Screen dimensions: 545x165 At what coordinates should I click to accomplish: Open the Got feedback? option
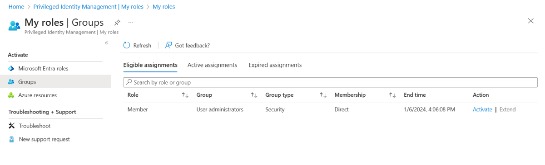(x=187, y=45)
